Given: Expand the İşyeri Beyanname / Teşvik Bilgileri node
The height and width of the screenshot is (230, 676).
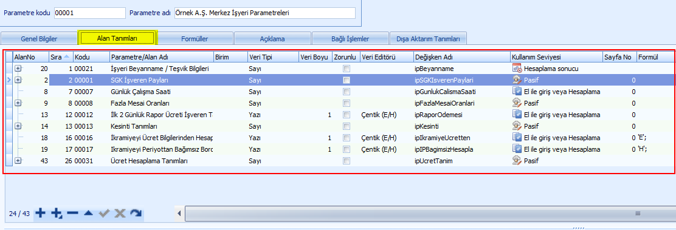Looking at the screenshot, I should [18, 69].
